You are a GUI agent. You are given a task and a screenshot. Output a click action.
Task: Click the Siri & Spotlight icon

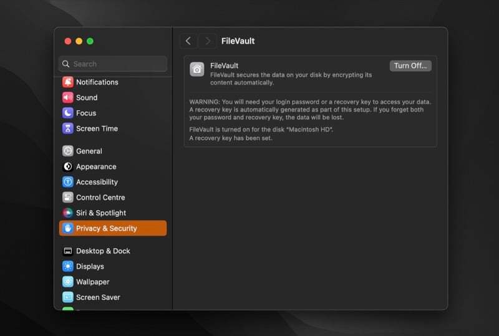(68, 213)
